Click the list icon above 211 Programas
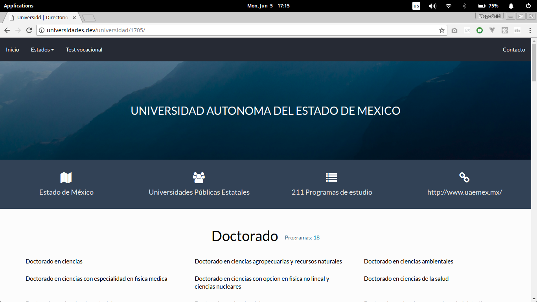This screenshot has width=537, height=302. pyautogui.click(x=332, y=178)
